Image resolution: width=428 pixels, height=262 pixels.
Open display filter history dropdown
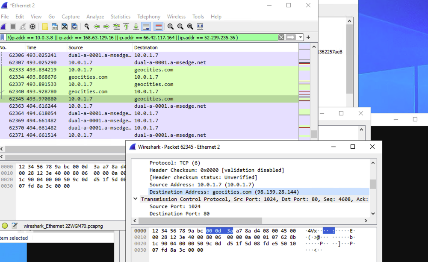301,37
